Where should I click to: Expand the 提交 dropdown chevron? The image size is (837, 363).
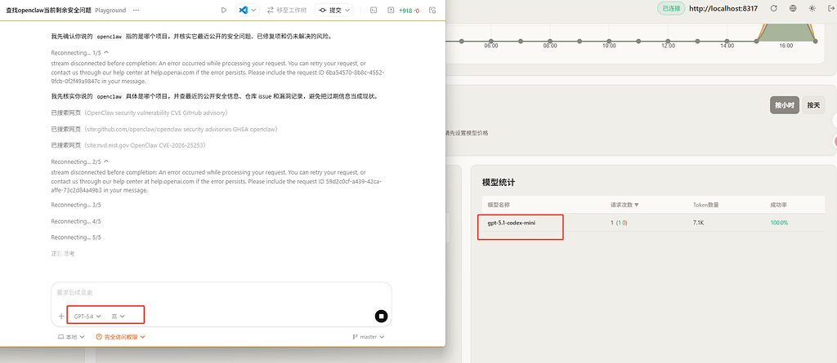pos(348,10)
